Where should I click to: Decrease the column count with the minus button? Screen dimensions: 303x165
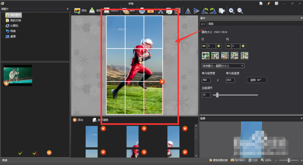tap(228, 46)
